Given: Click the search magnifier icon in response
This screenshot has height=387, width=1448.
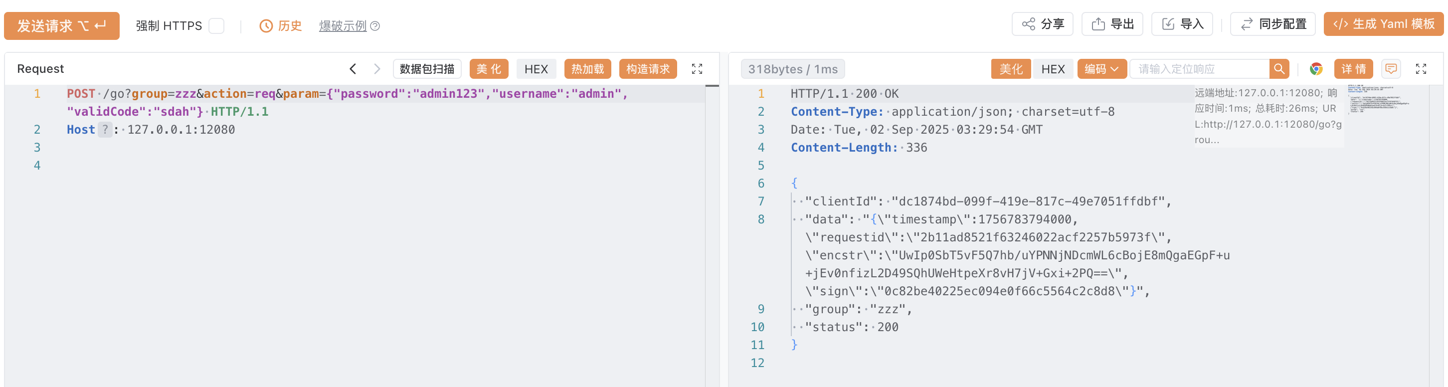Looking at the screenshot, I should click(1279, 69).
